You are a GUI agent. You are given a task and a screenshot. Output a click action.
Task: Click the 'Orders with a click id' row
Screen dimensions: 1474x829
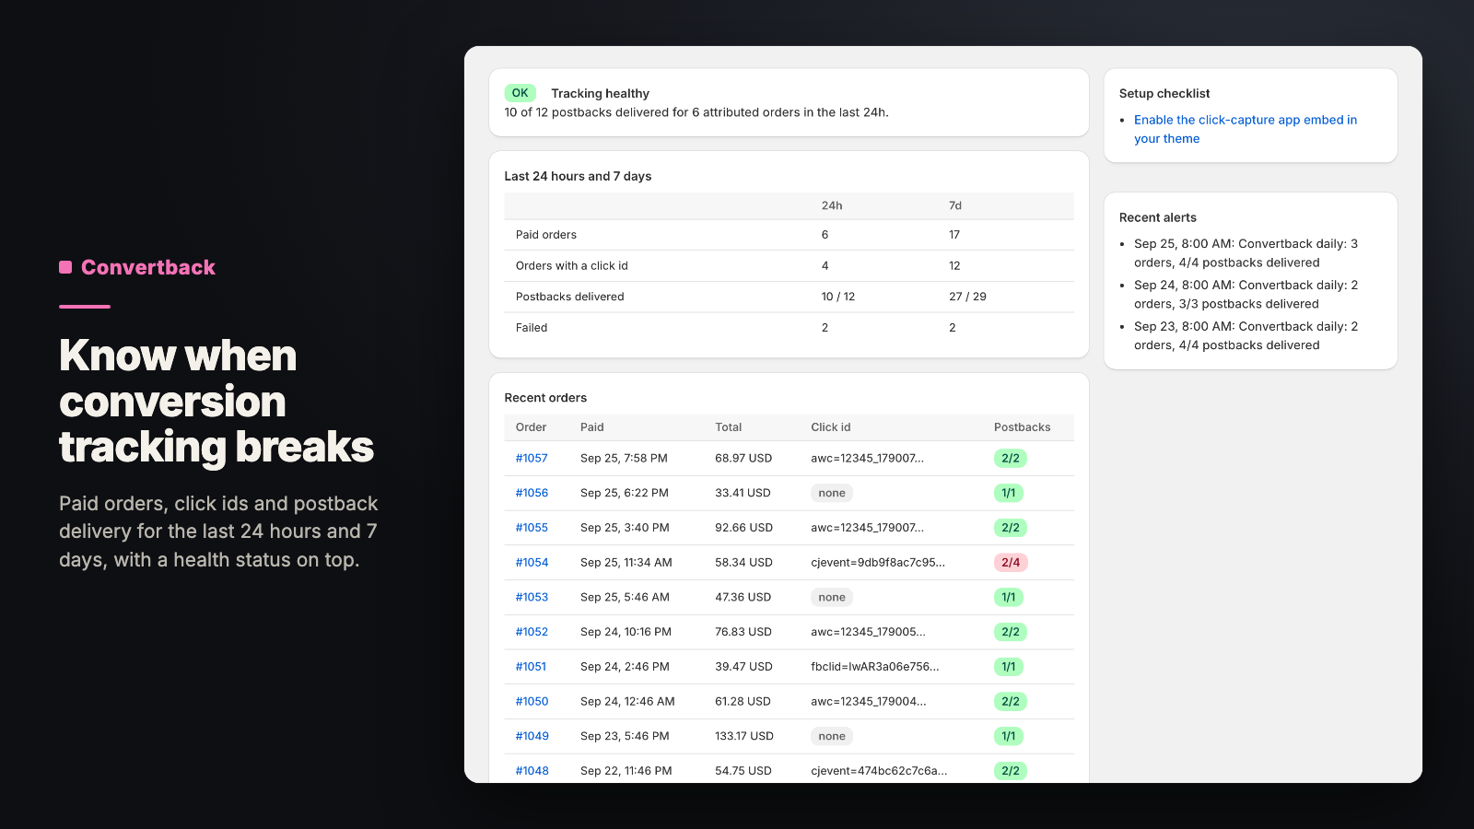point(789,265)
